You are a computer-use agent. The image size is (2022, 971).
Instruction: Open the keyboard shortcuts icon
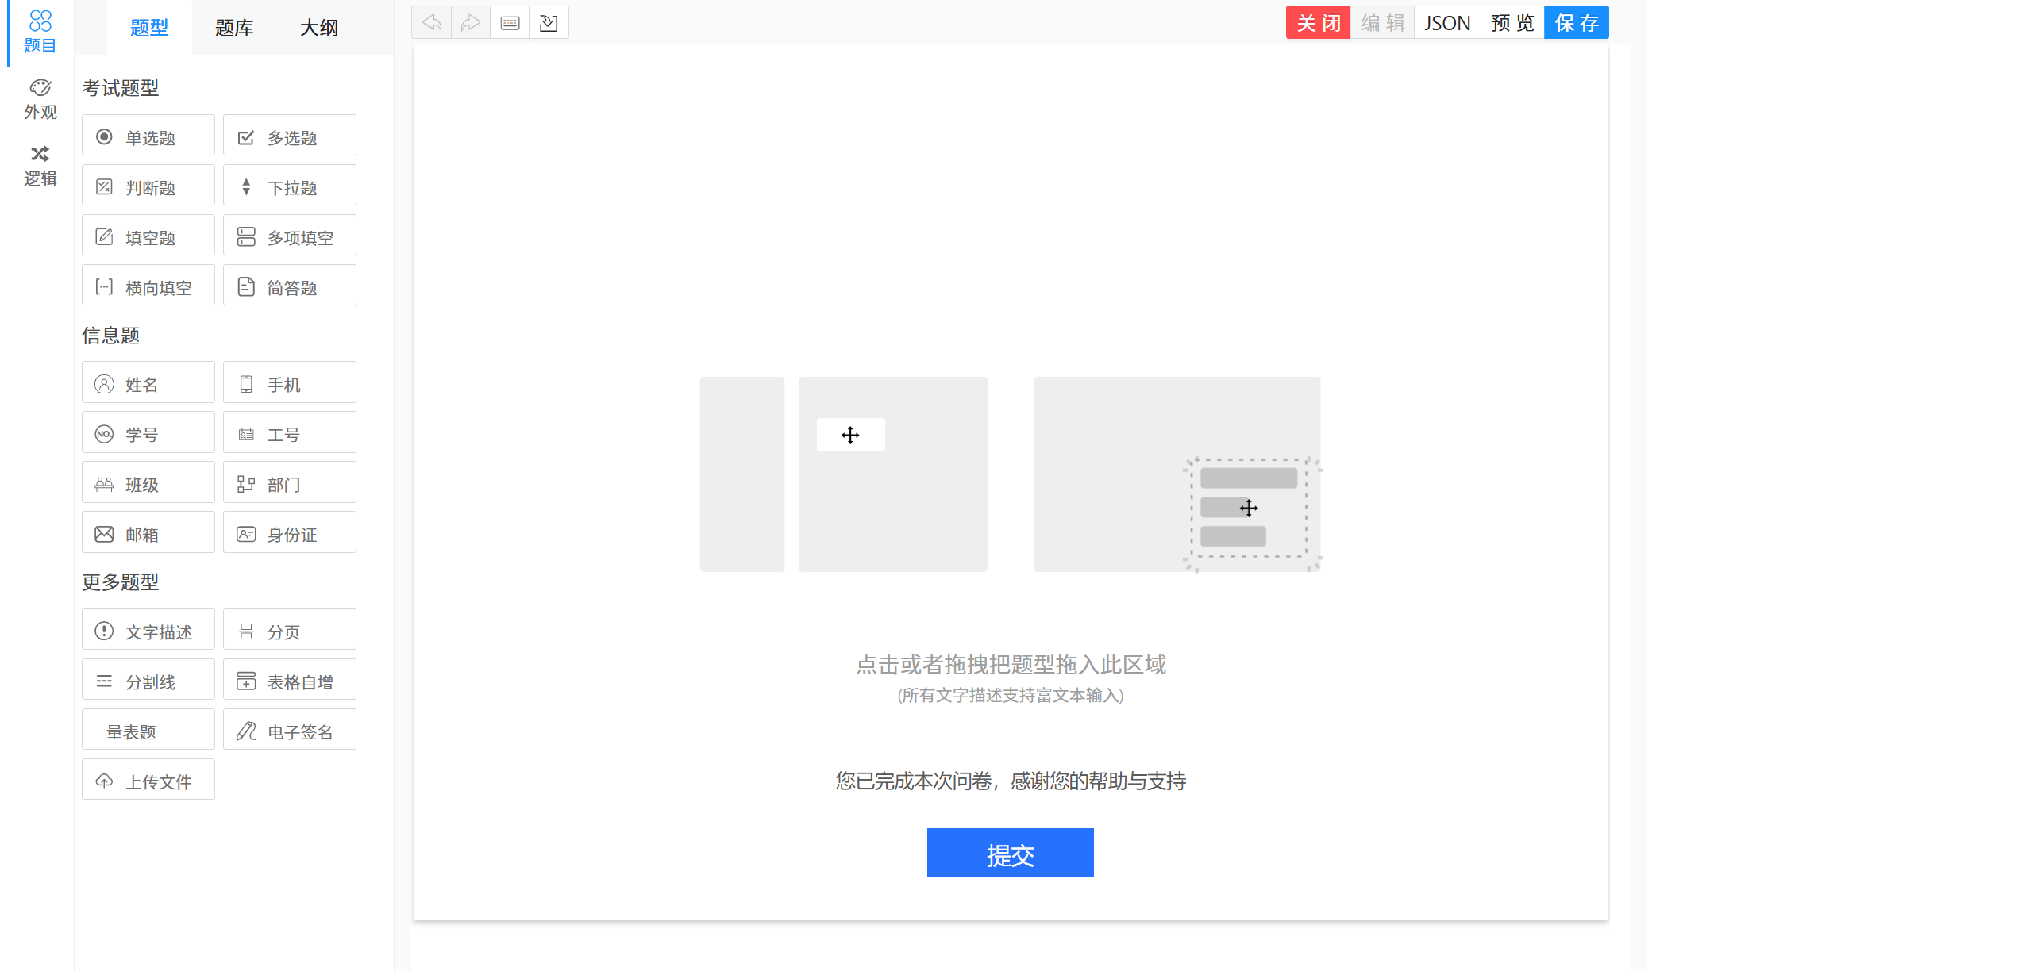pyautogui.click(x=510, y=23)
